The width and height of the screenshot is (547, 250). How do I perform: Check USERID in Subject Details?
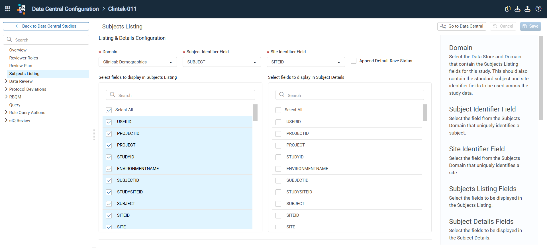pos(278,122)
